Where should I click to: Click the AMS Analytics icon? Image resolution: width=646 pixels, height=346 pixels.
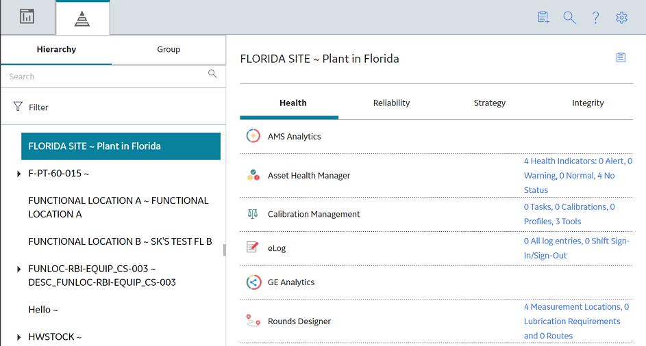tap(253, 136)
